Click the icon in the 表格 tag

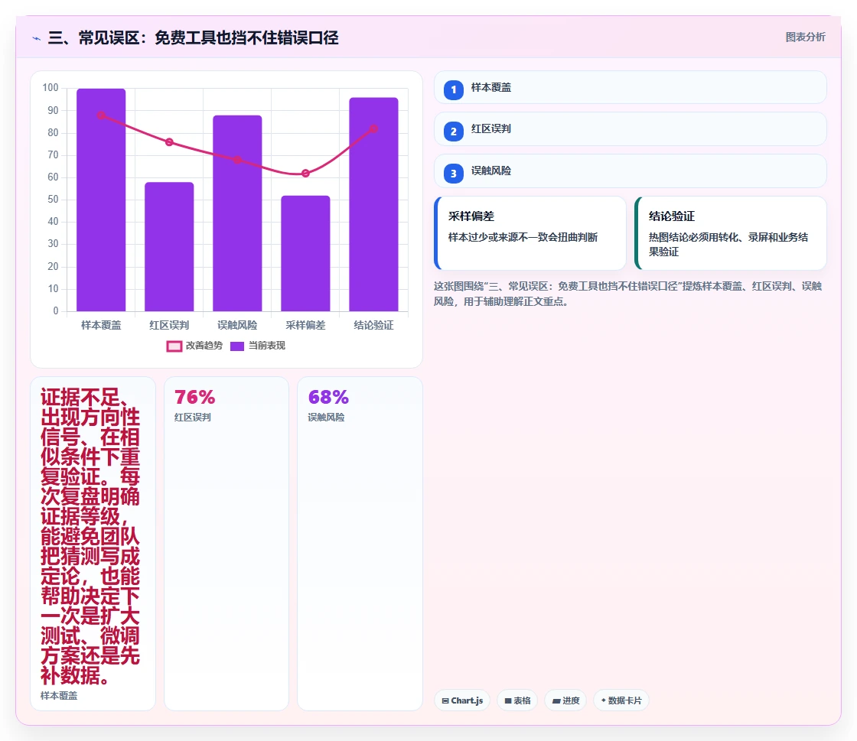tap(508, 700)
